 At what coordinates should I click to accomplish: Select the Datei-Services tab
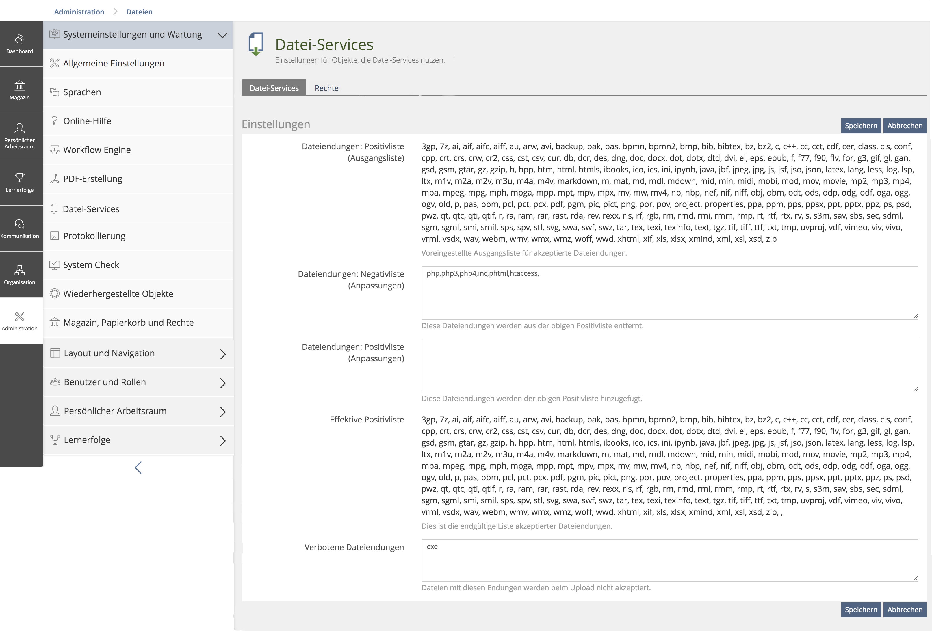274,88
